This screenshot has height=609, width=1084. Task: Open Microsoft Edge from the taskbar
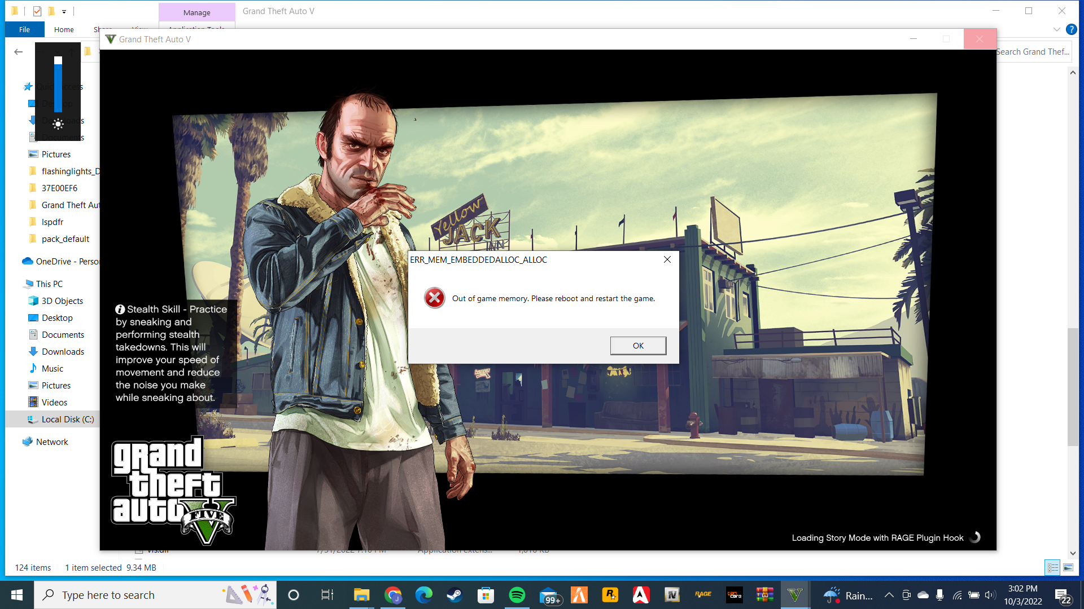click(x=423, y=595)
